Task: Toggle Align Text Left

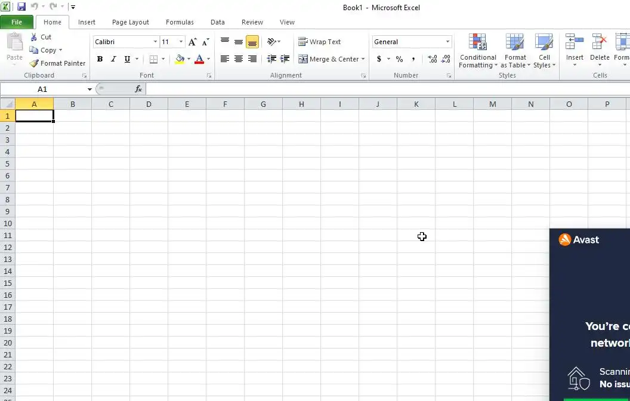Action: [225, 59]
